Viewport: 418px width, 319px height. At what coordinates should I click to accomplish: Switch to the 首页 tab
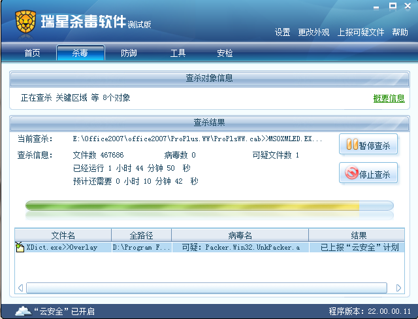coord(33,53)
